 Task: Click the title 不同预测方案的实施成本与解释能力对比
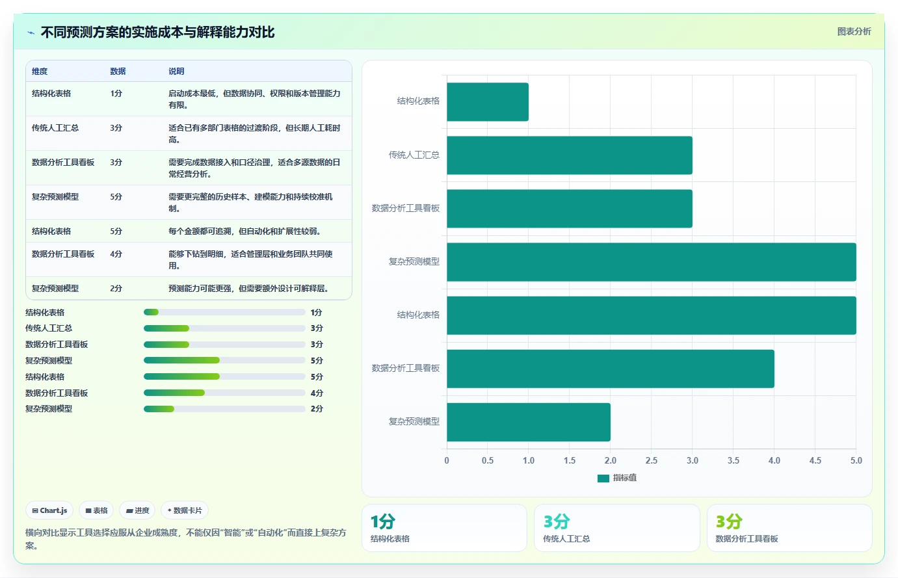157,32
